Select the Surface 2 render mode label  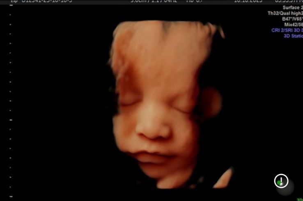coord(292,7)
